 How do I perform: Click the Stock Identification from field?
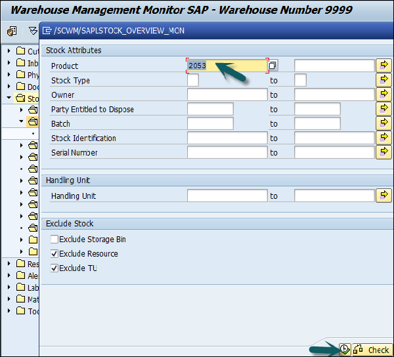pyautogui.click(x=227, y=138)
